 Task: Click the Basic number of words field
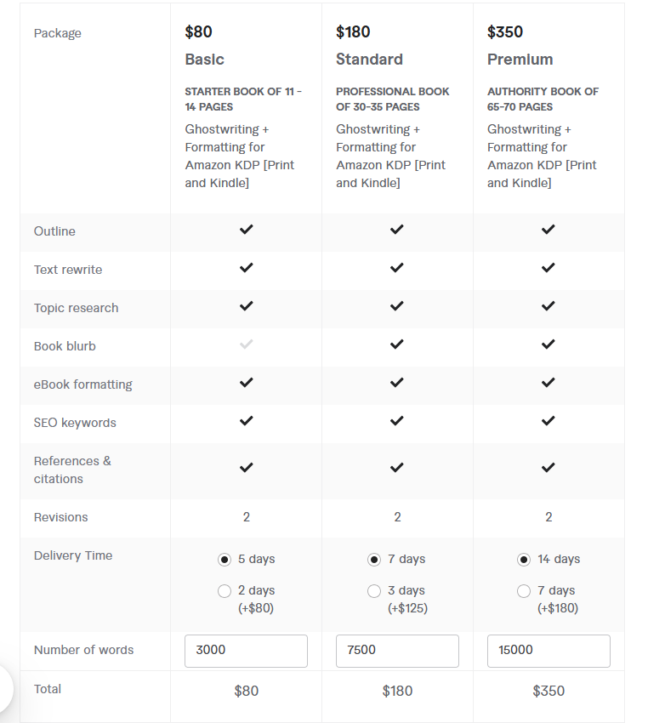coord(246,651)
